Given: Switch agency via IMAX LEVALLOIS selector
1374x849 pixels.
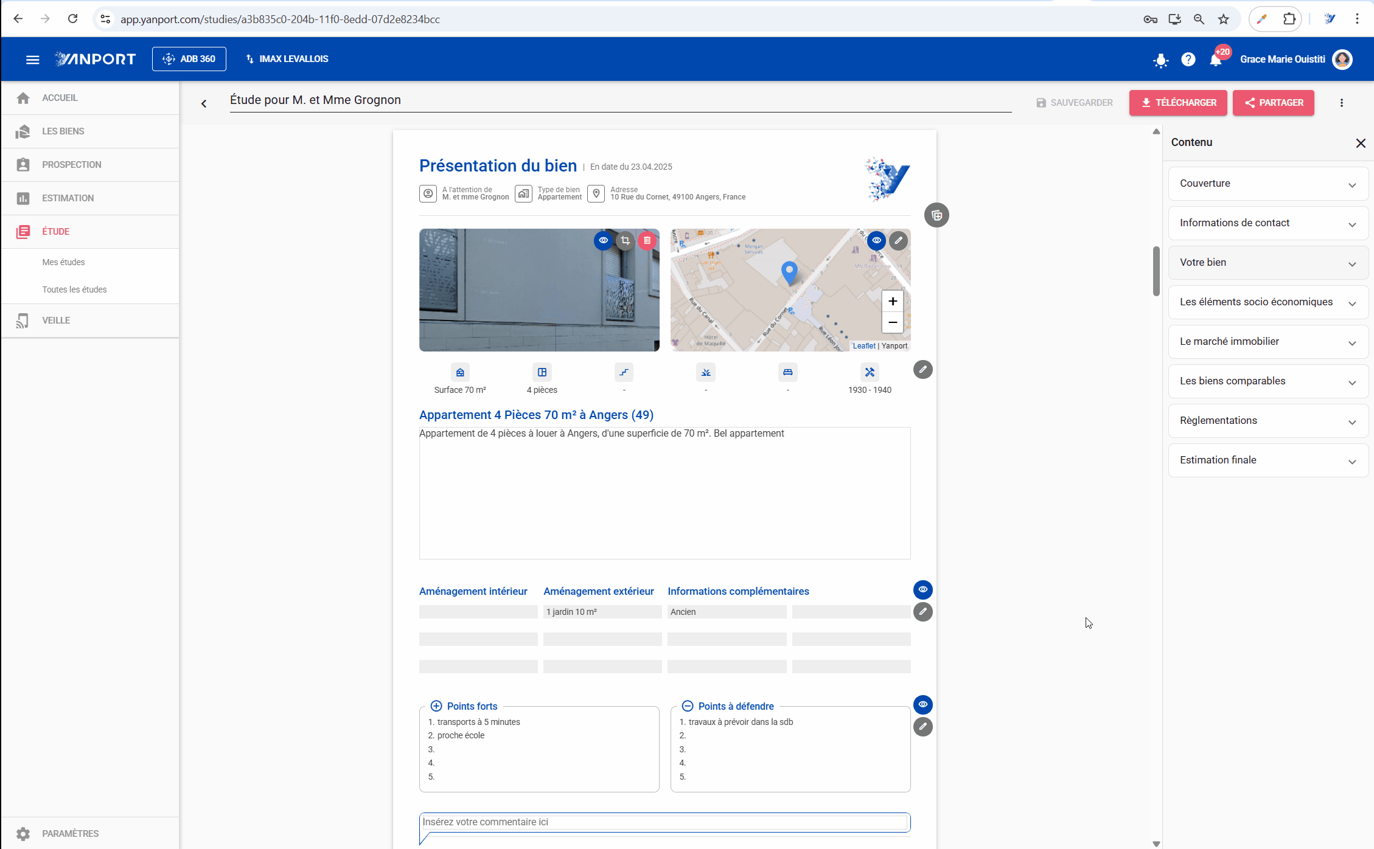Looking at the screenshot, I should coord(287,59).
